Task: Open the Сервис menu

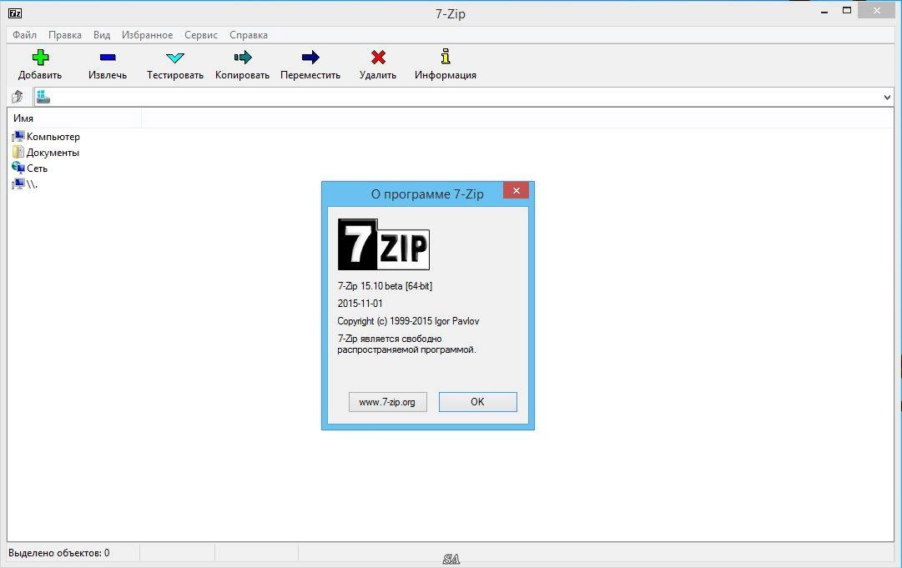Action: click(201, 35)
